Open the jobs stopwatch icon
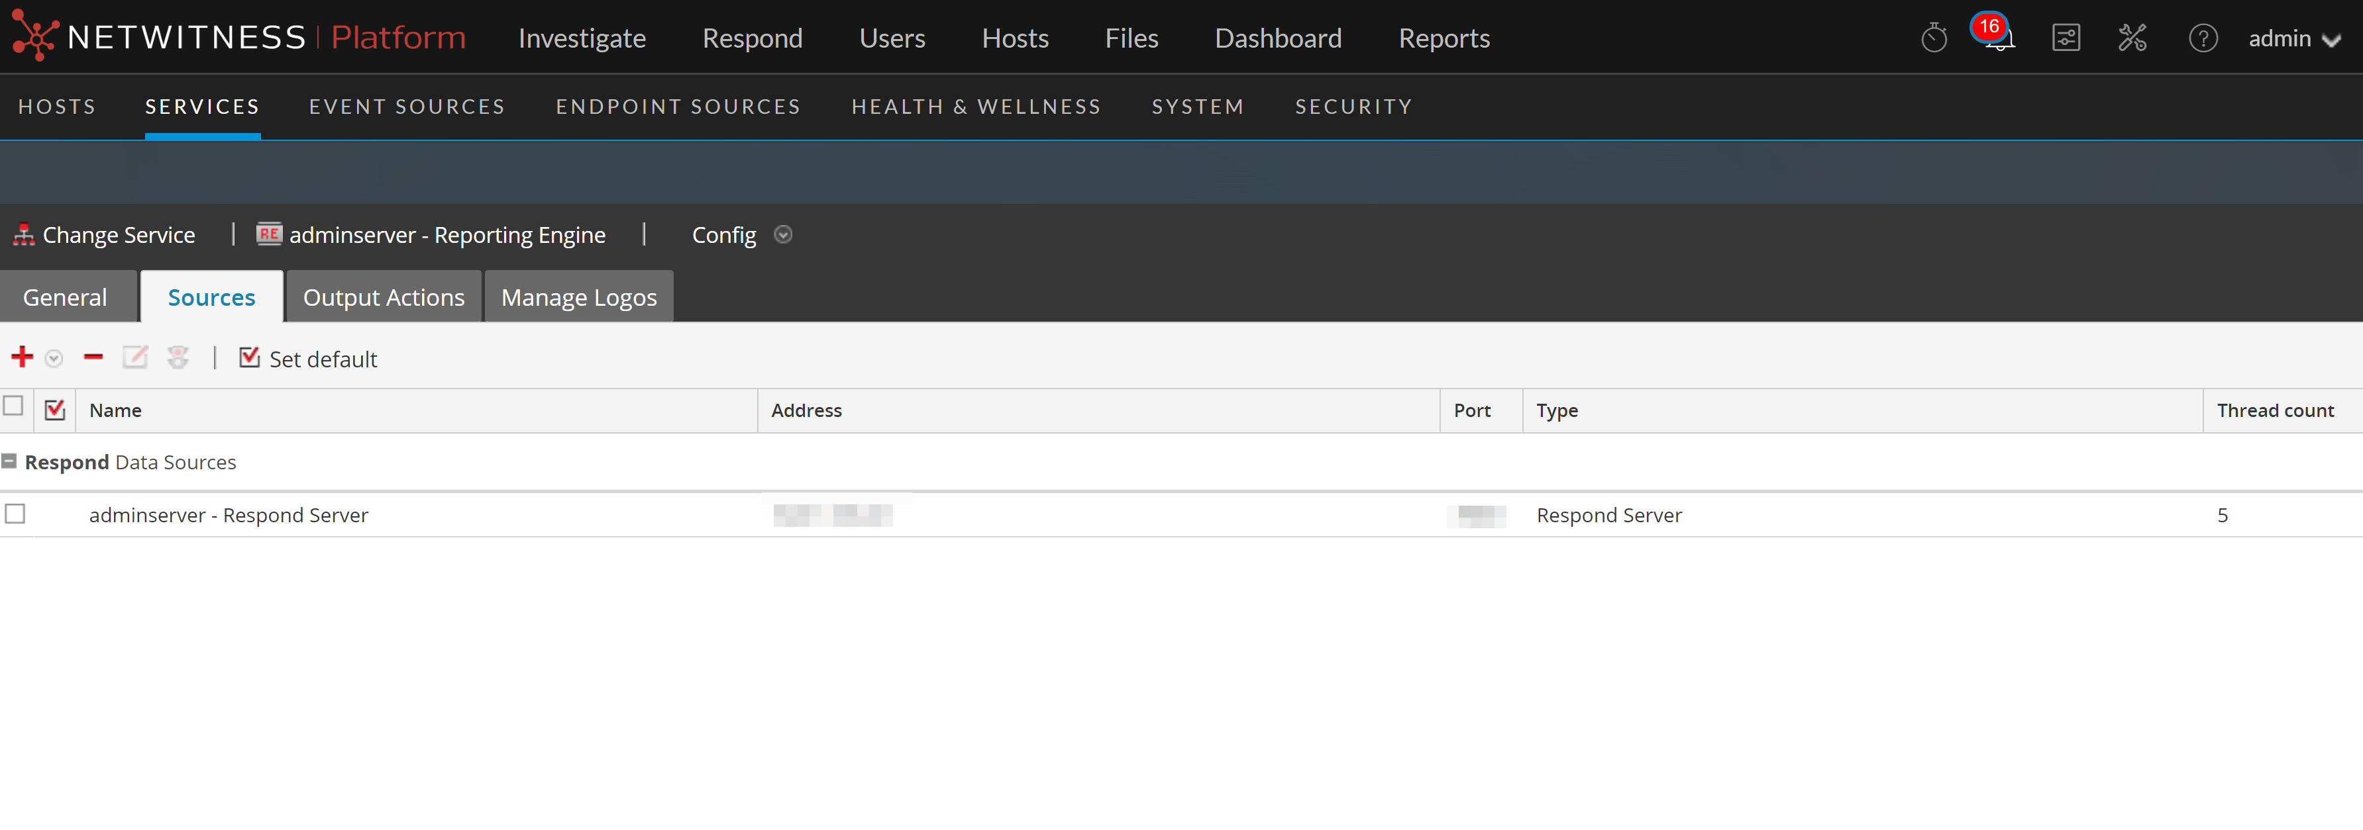 tap(1934, 38)
